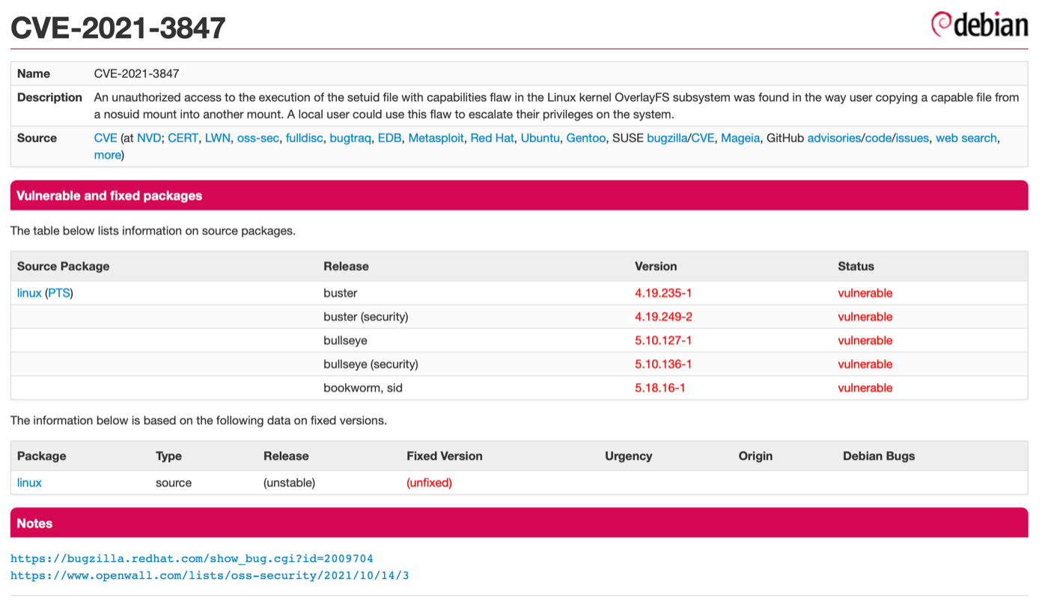Open the SUSE bugzilla link
This screenshot has width=1048, height=600.
point(667,138)
